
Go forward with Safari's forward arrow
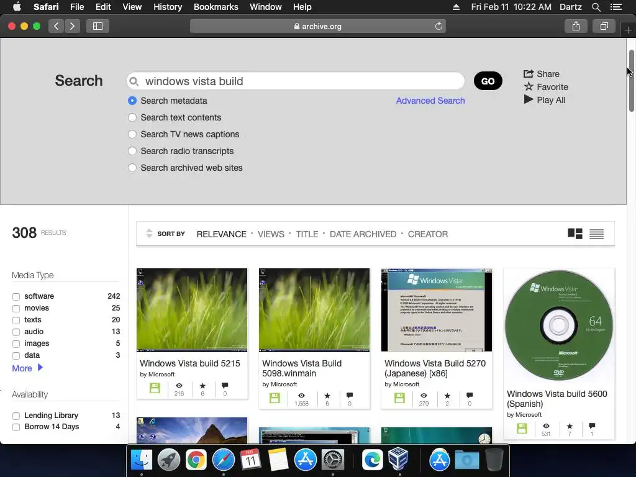pyautogui.click(x=72, y=26)
